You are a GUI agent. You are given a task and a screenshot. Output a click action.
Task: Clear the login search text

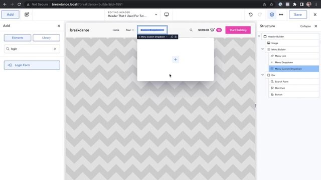[55, 49]
